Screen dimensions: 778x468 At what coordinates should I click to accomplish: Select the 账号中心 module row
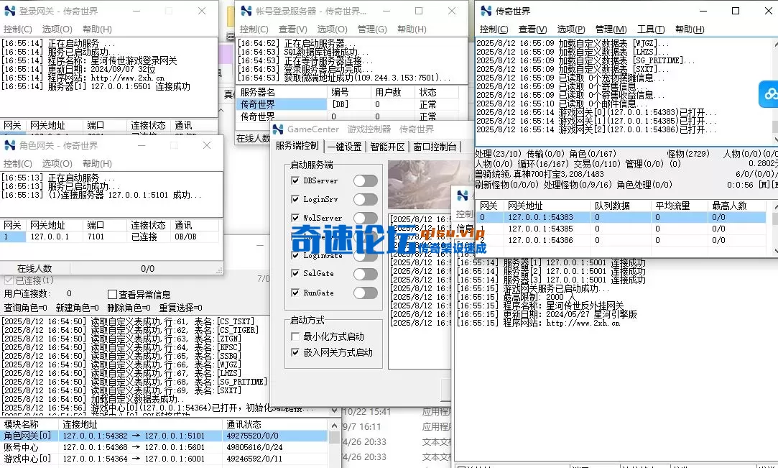[x=164, y=447]
